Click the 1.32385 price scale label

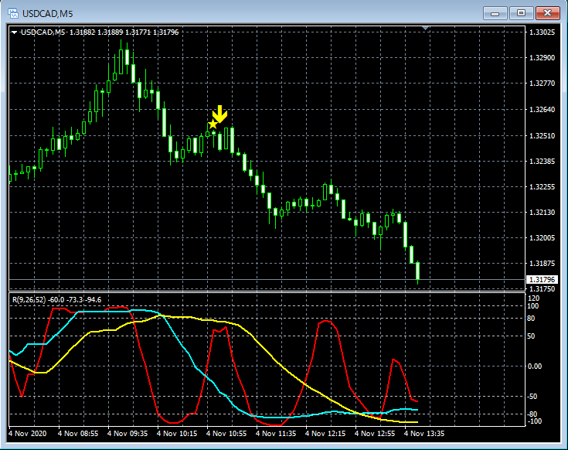[542, 162]
